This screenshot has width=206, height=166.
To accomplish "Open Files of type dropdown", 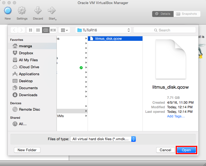I will click(x=103, y=139).
